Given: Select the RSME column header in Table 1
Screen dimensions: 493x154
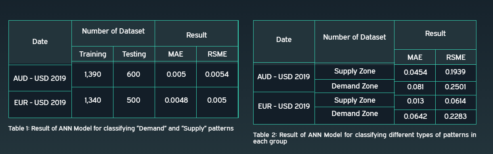Looking at the screenshot, I should pyautogui.click(x=217, y=54).
